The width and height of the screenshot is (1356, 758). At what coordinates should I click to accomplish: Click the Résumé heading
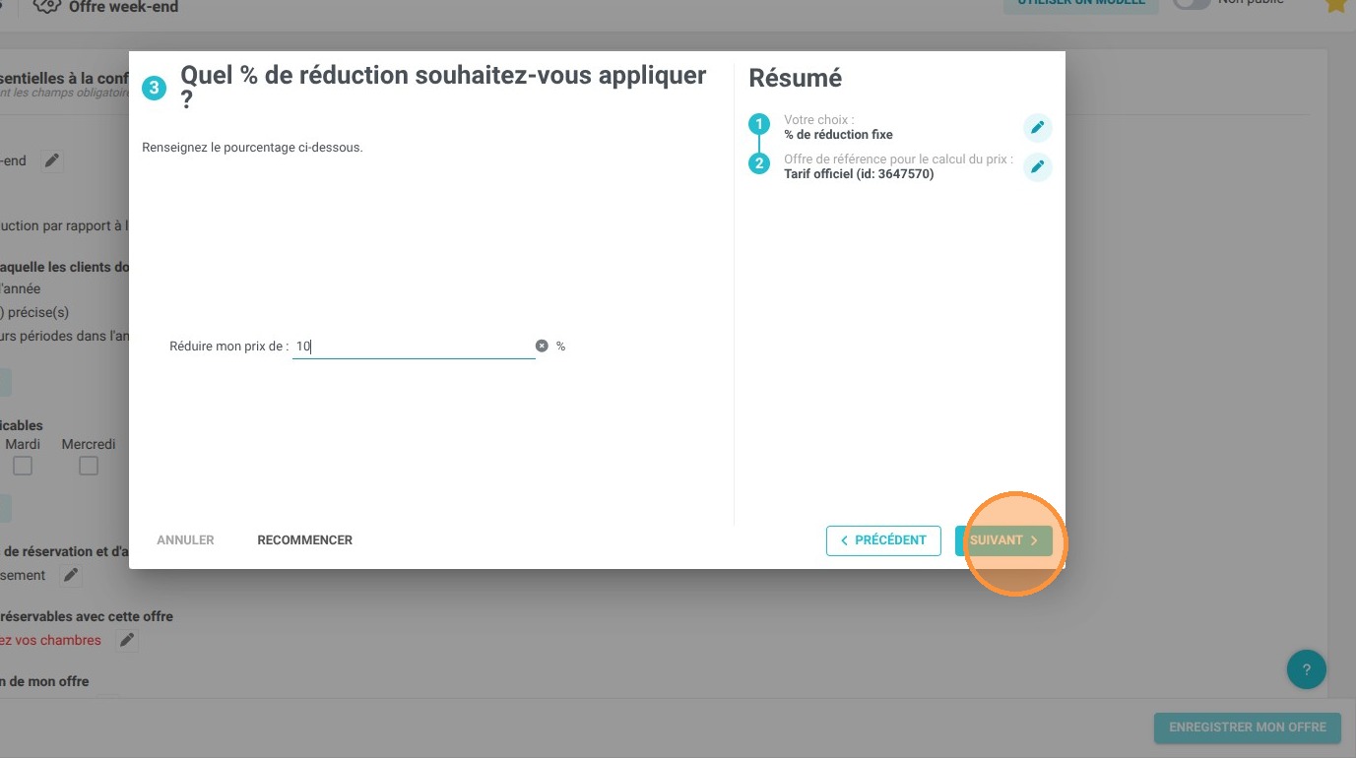796,78
